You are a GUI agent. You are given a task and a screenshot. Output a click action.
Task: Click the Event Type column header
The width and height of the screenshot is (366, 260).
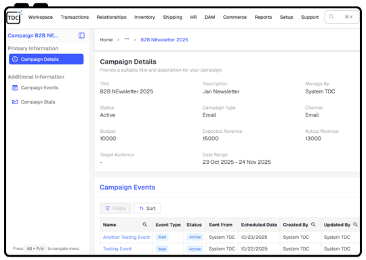pos(168,225)
